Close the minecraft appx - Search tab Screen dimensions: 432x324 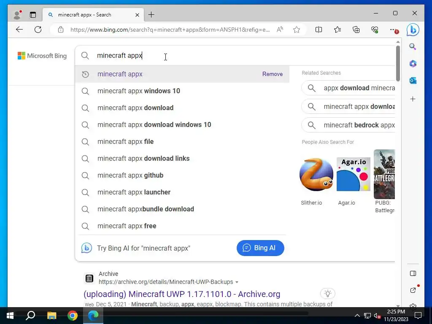(137, 15)
